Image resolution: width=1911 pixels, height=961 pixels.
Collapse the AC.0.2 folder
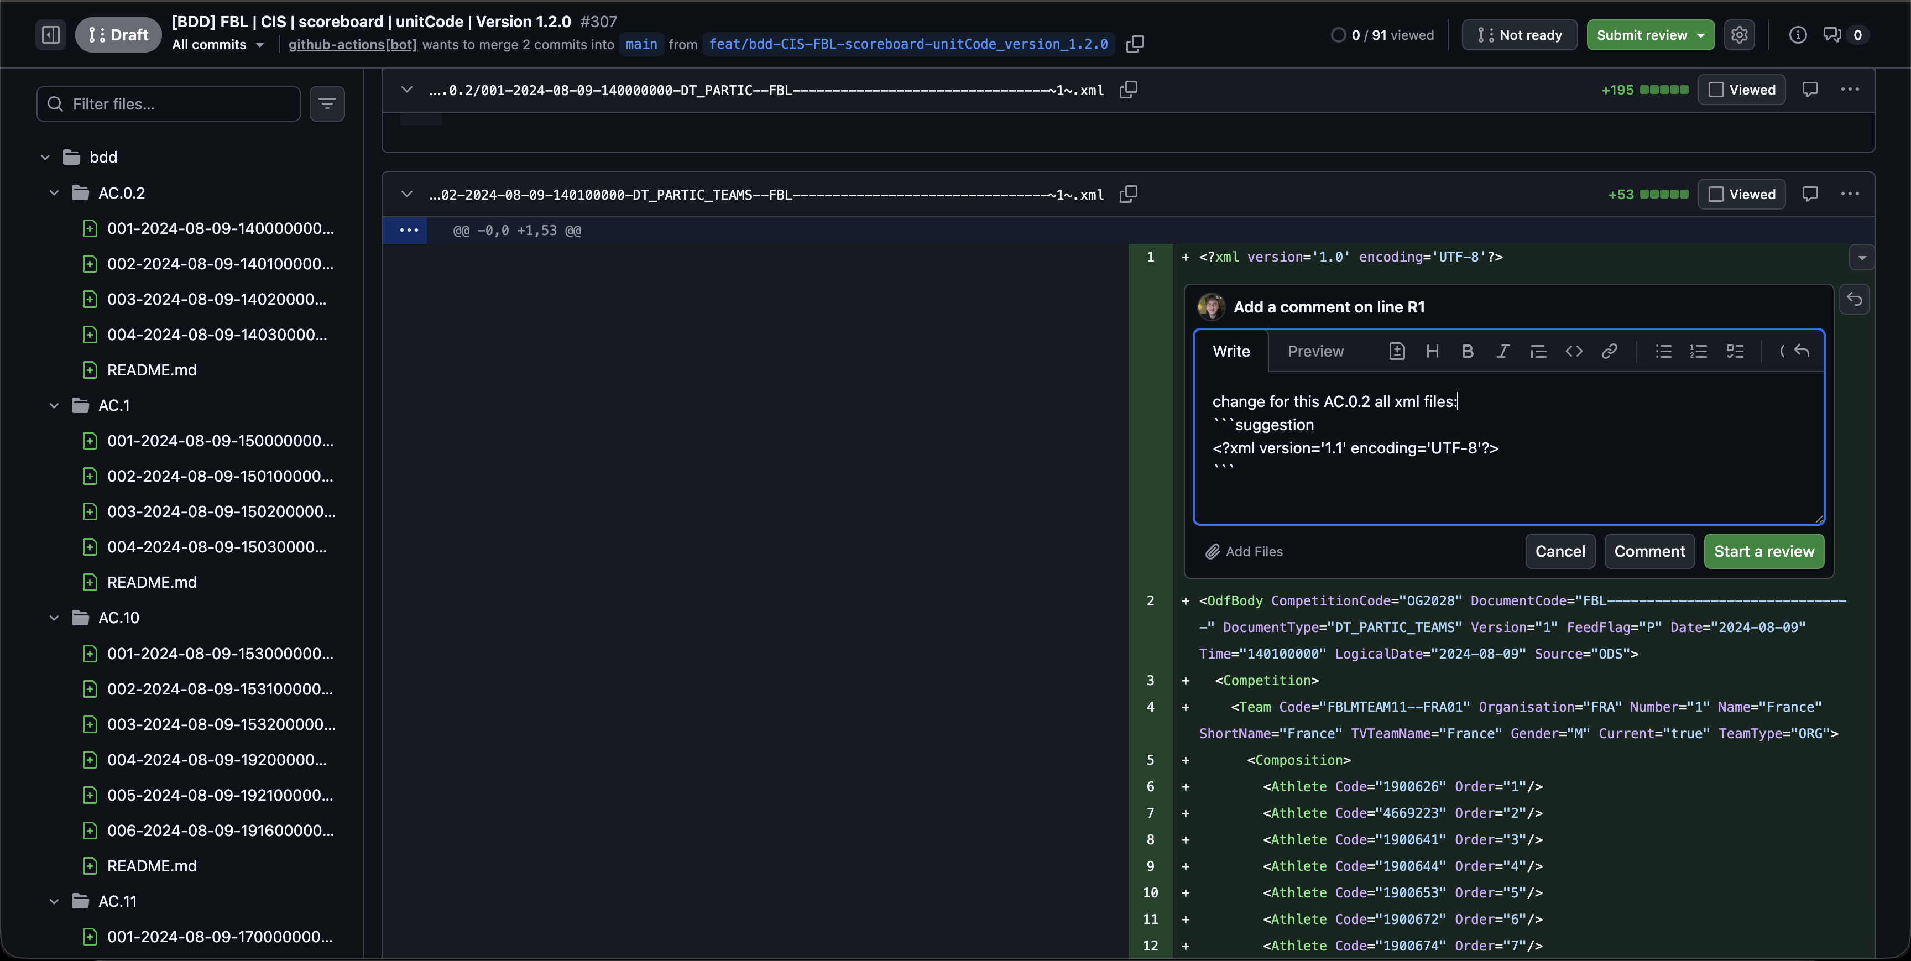54,193
